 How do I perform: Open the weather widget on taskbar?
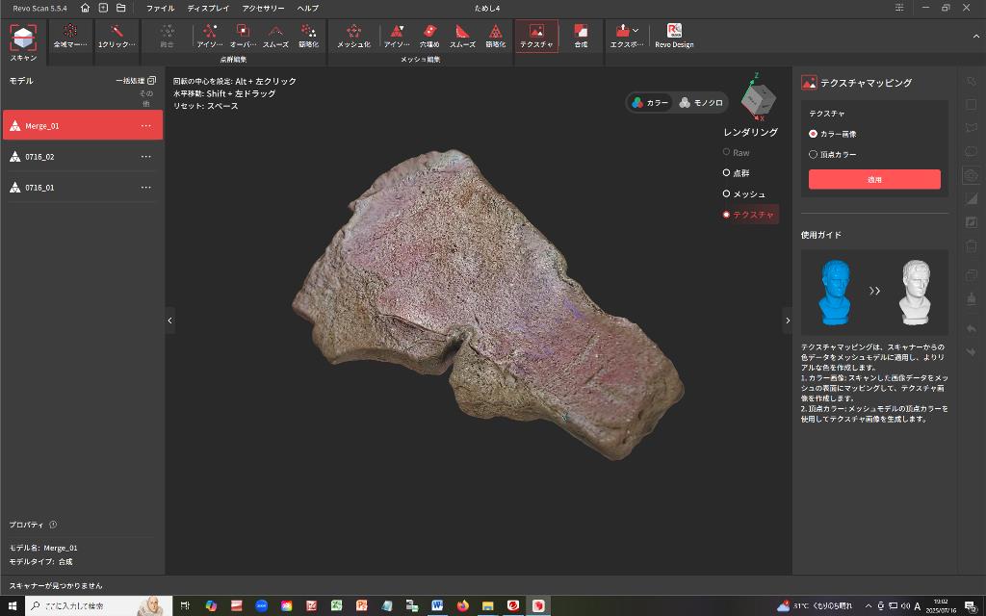click(815, 606)
